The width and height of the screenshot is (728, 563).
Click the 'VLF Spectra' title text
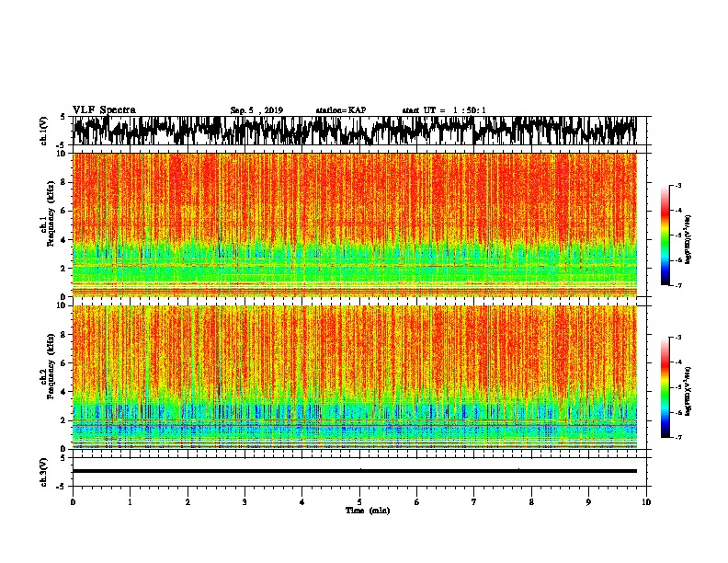click(x=104, y=110)
